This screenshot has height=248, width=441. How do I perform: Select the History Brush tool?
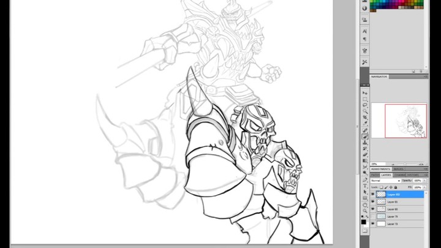click(365, 148)
